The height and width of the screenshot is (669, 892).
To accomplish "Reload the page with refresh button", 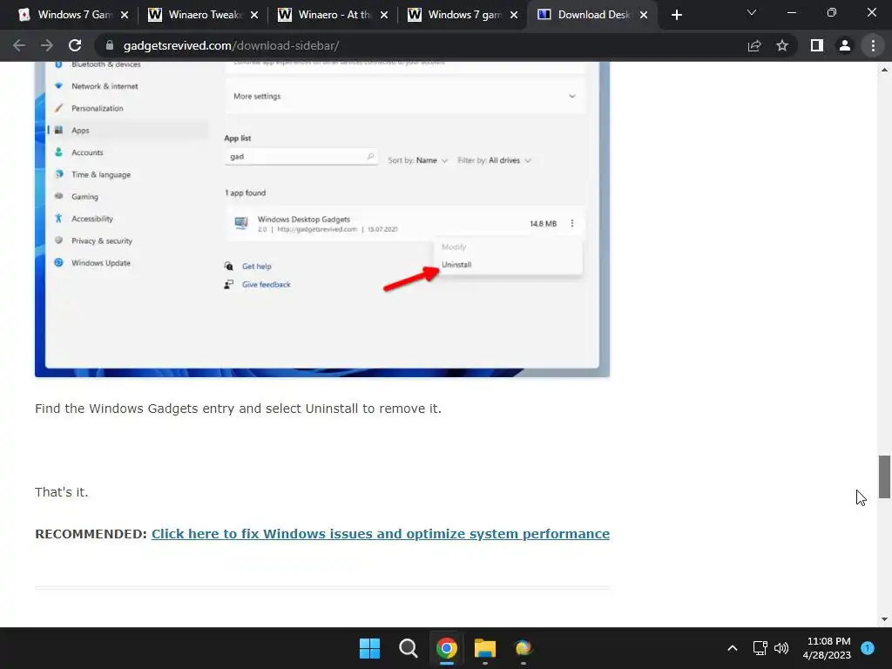I will (75, 45).
